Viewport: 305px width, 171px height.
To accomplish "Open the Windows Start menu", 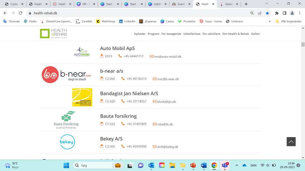I will tap(66, 165).
